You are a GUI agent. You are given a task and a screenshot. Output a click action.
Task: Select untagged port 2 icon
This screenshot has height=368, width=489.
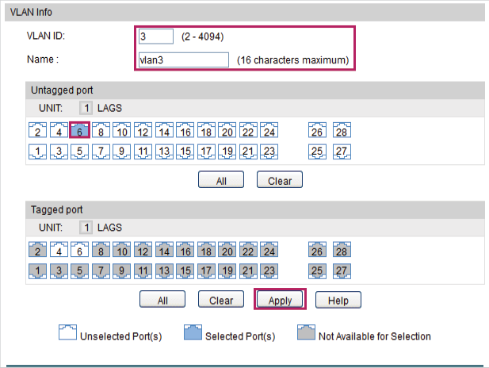tap(37, 130)
